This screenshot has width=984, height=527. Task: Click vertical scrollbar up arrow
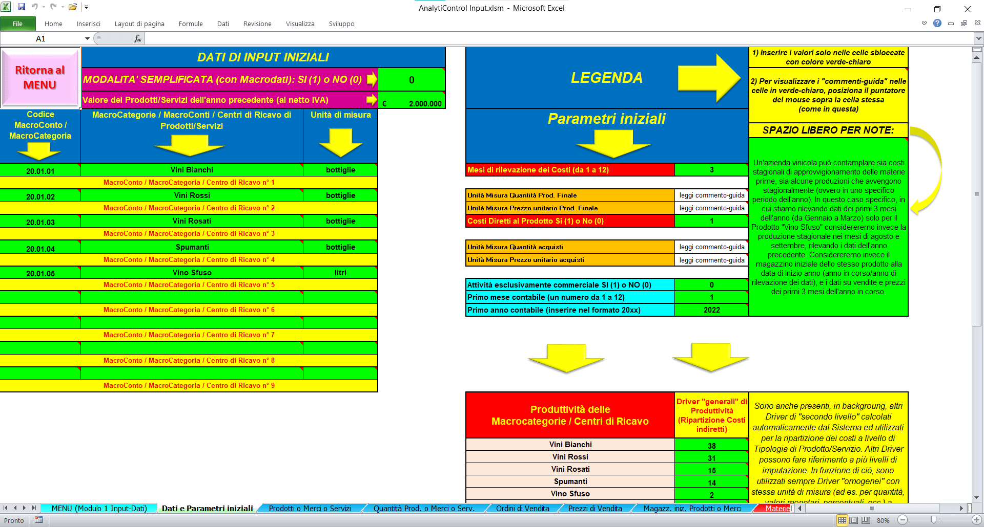pos(977,57)
